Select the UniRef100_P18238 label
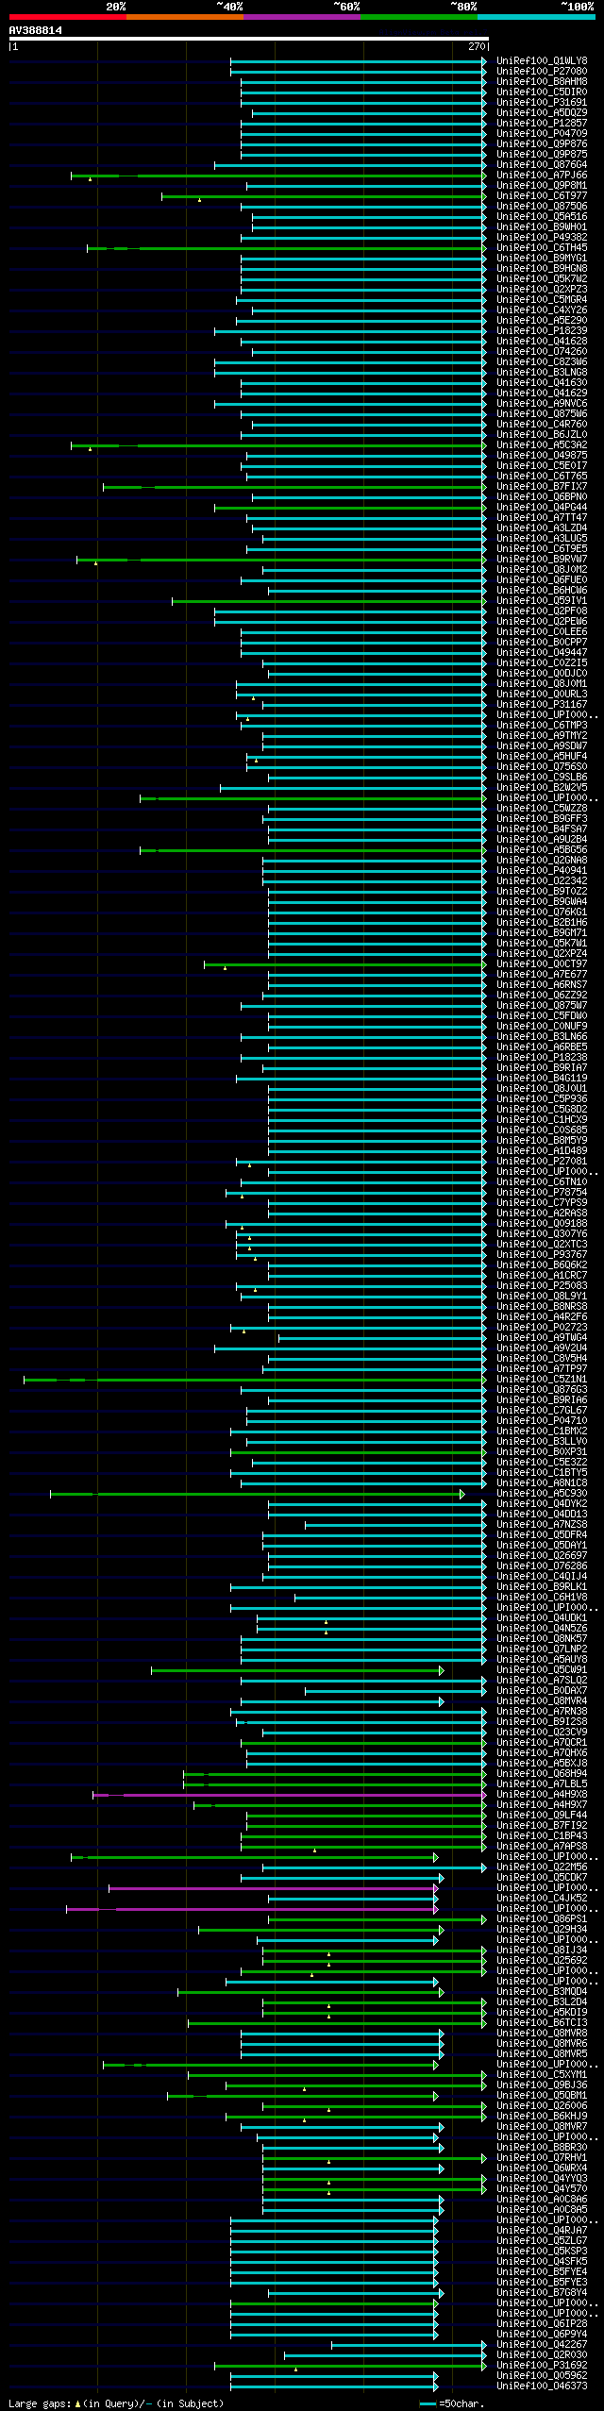 click(x=542, y=1057)
